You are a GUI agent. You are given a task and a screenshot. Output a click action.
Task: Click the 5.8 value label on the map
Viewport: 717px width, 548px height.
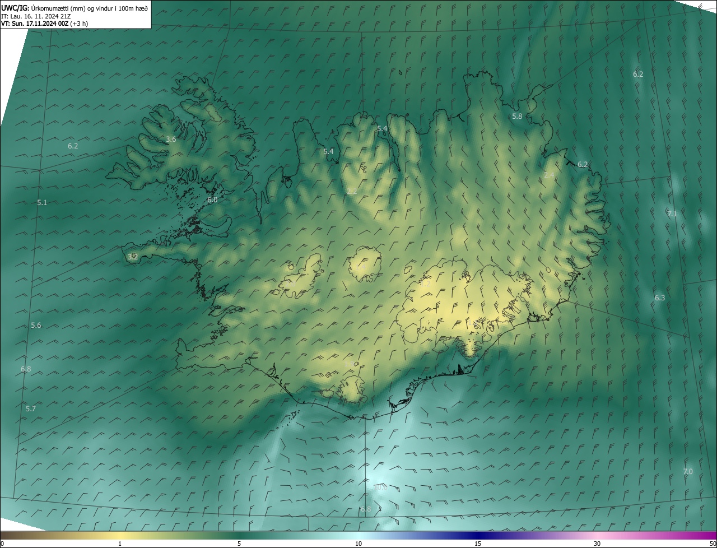517,116
